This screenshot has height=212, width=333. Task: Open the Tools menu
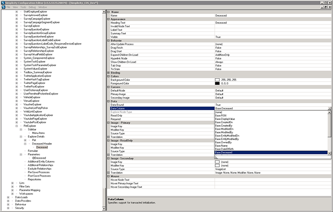click(22, 8)
